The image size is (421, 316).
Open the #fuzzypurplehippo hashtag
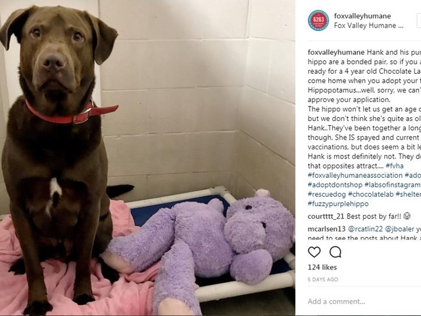(x=338, y=203)
